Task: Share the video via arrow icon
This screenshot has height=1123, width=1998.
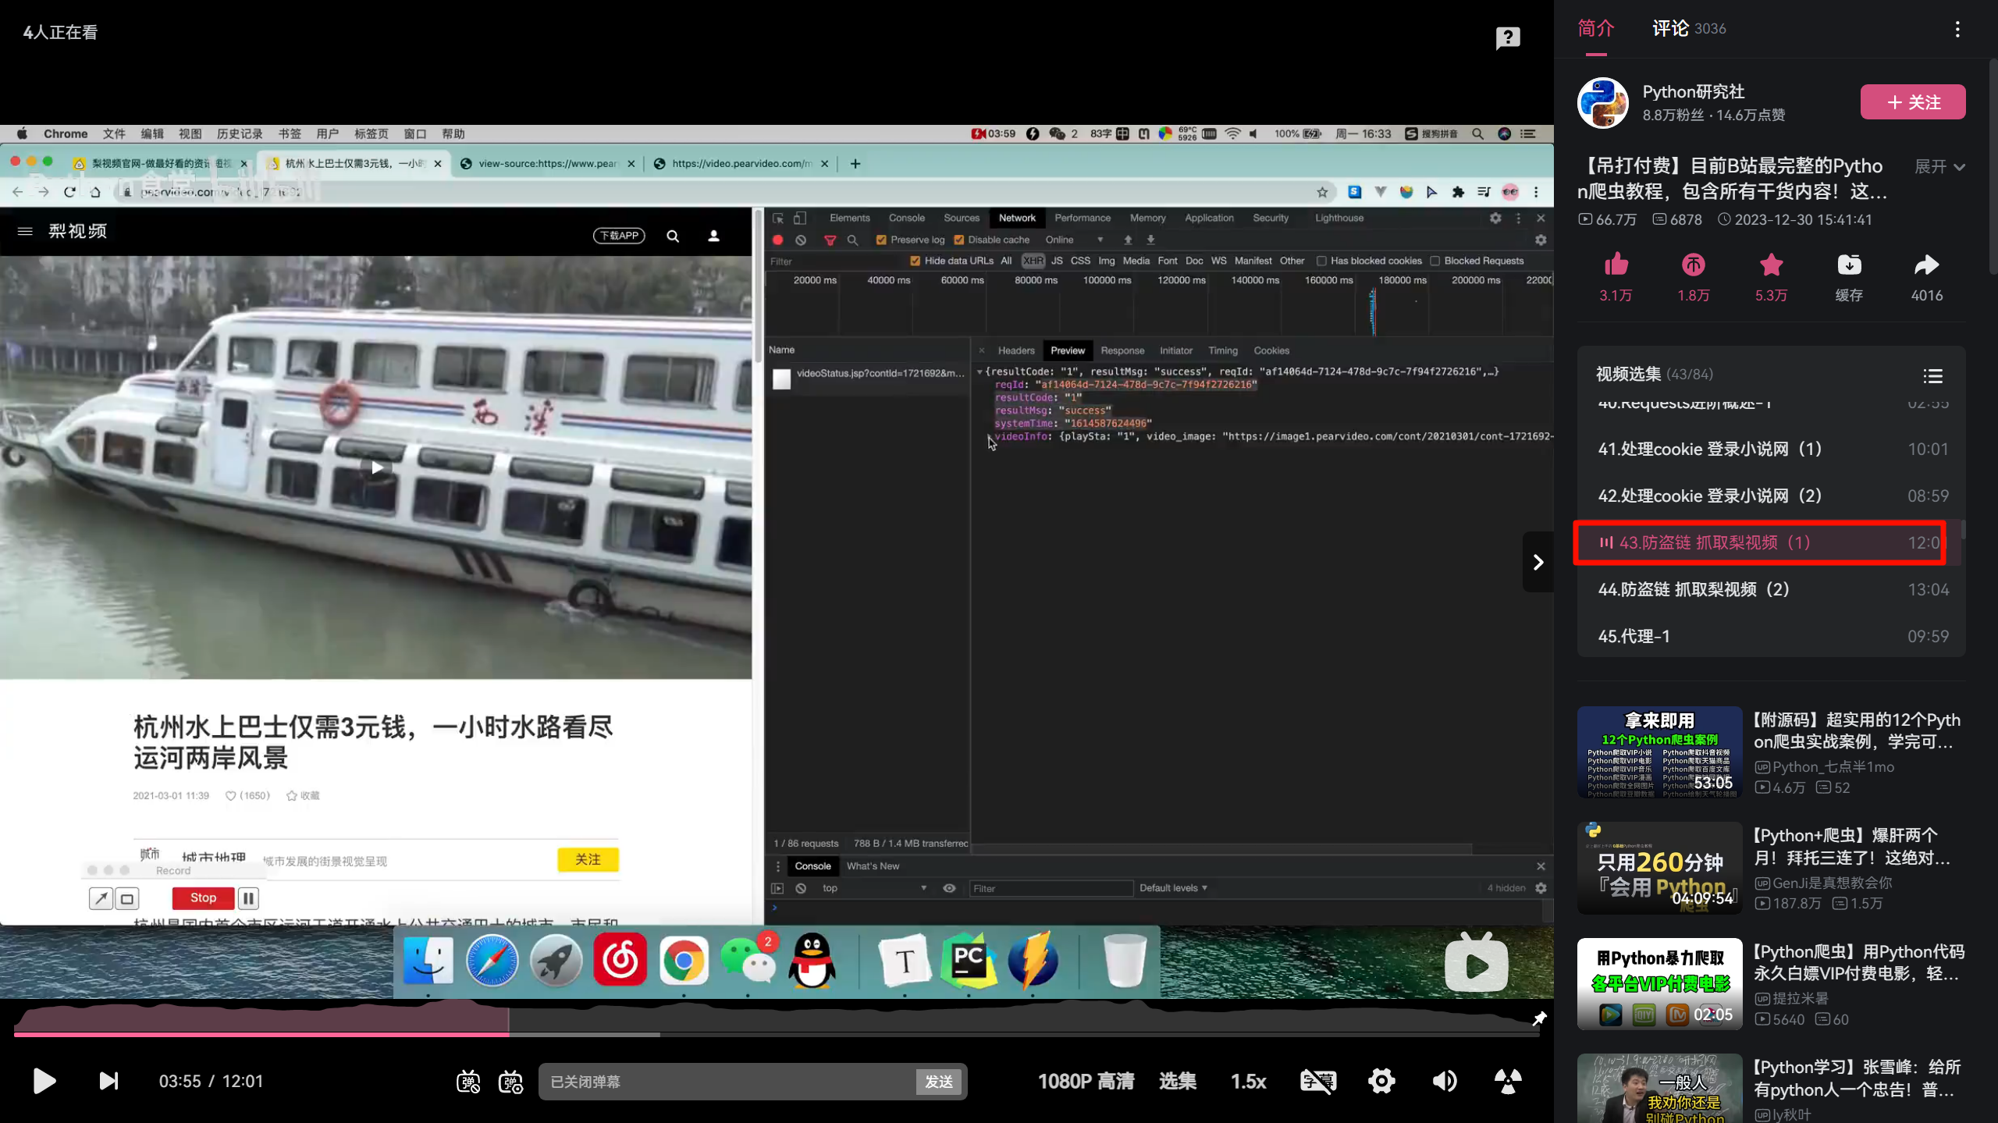Action: click(x=1926, y=265)
